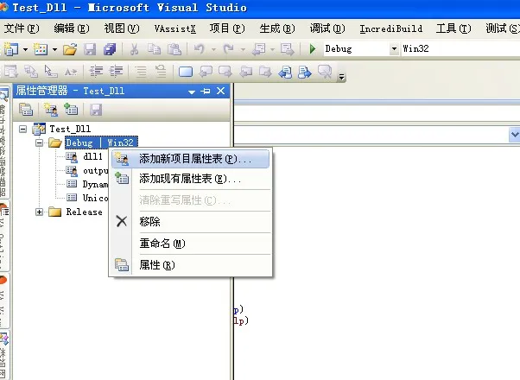Open the New Project dropdown arrow
Screen dimensions: 520x380
(x=26, y=50)
